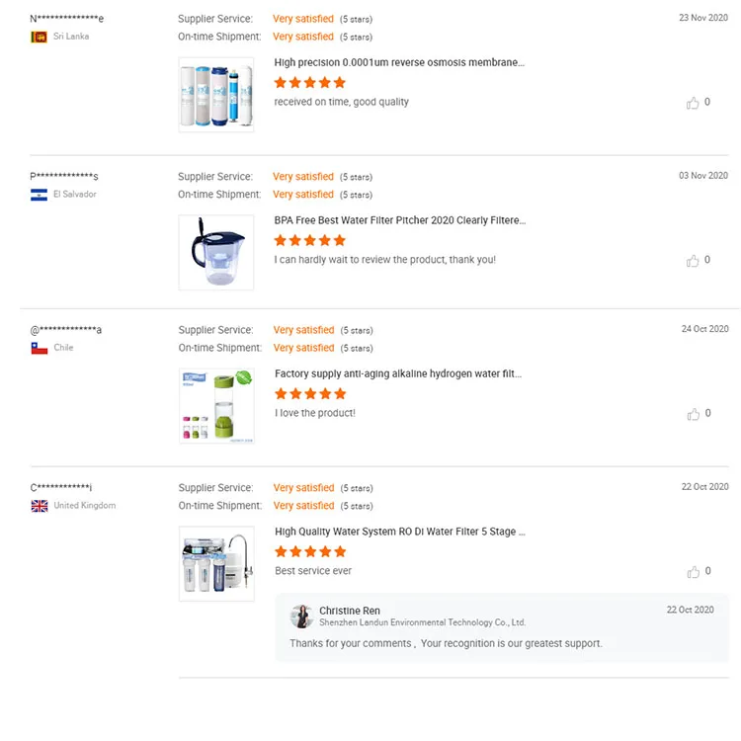Open the water filter pitcher product image
The width and height of the screenshot is (741, 741).
pyautogui.click(x=216, y=253)
